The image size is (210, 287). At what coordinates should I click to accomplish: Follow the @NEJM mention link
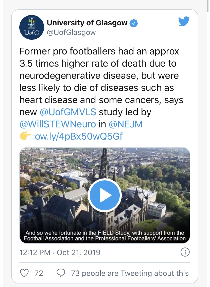[x=126, y=124]
